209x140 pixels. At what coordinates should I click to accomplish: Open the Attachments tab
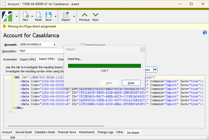tap(87, 132)
